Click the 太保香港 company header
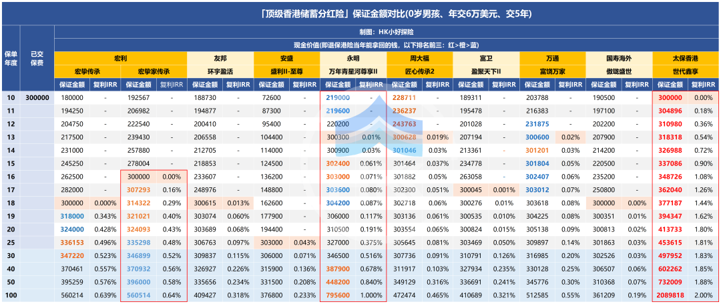The width and height of the screenshot is (721, 304). click(686, 59)
